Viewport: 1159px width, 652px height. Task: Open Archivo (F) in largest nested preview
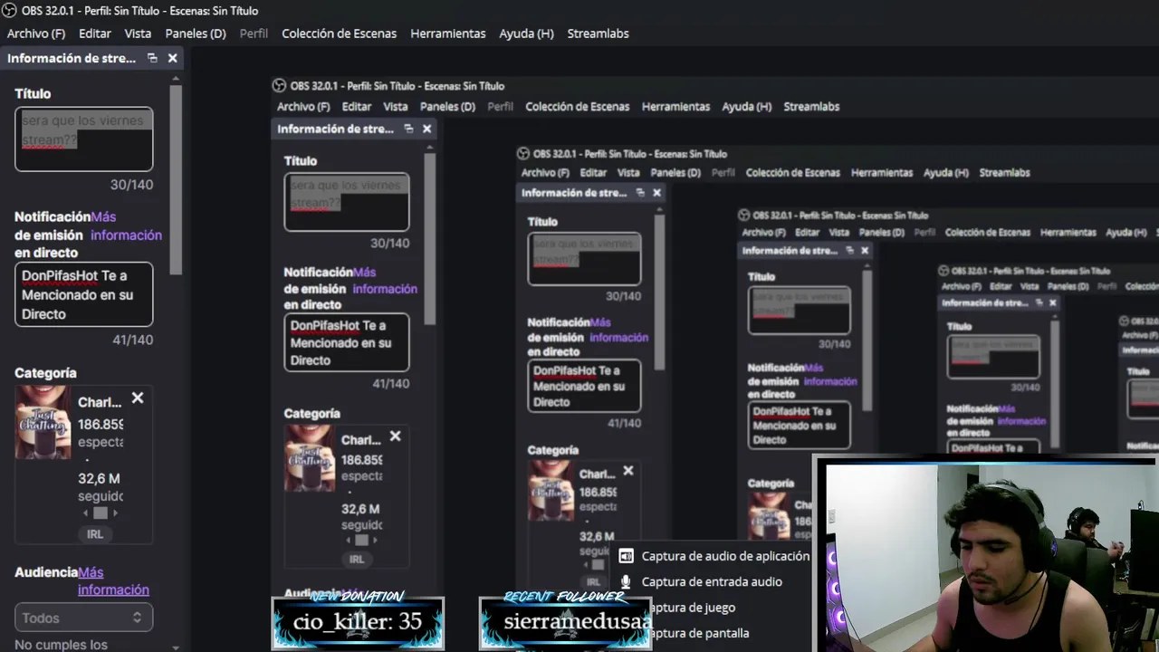tap(303, 107)
